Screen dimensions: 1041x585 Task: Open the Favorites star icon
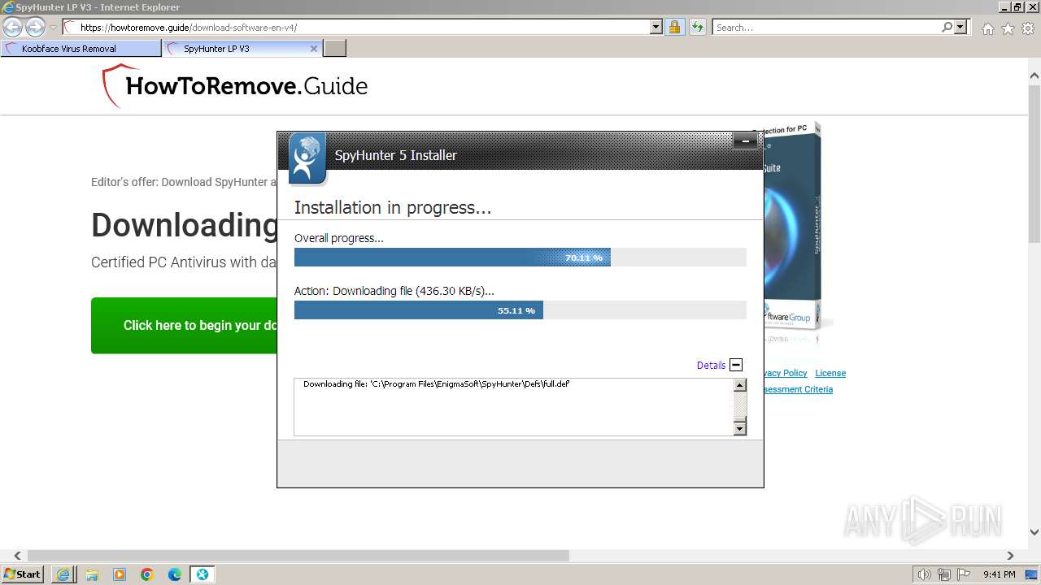pos(1008,28)
